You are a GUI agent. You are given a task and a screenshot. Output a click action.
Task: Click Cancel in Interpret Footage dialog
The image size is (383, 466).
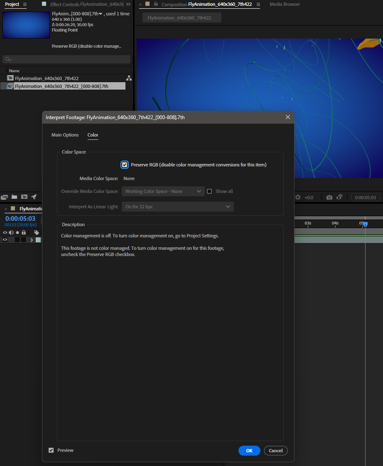click(275, 451)
